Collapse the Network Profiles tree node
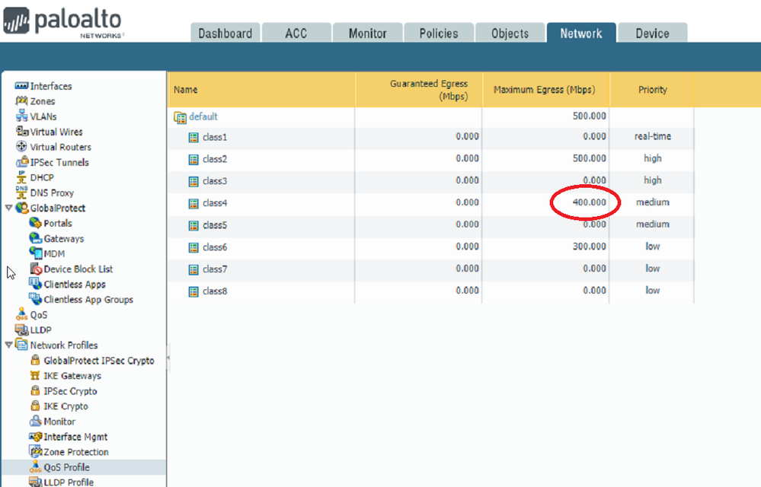 click(x=8, y=345)
